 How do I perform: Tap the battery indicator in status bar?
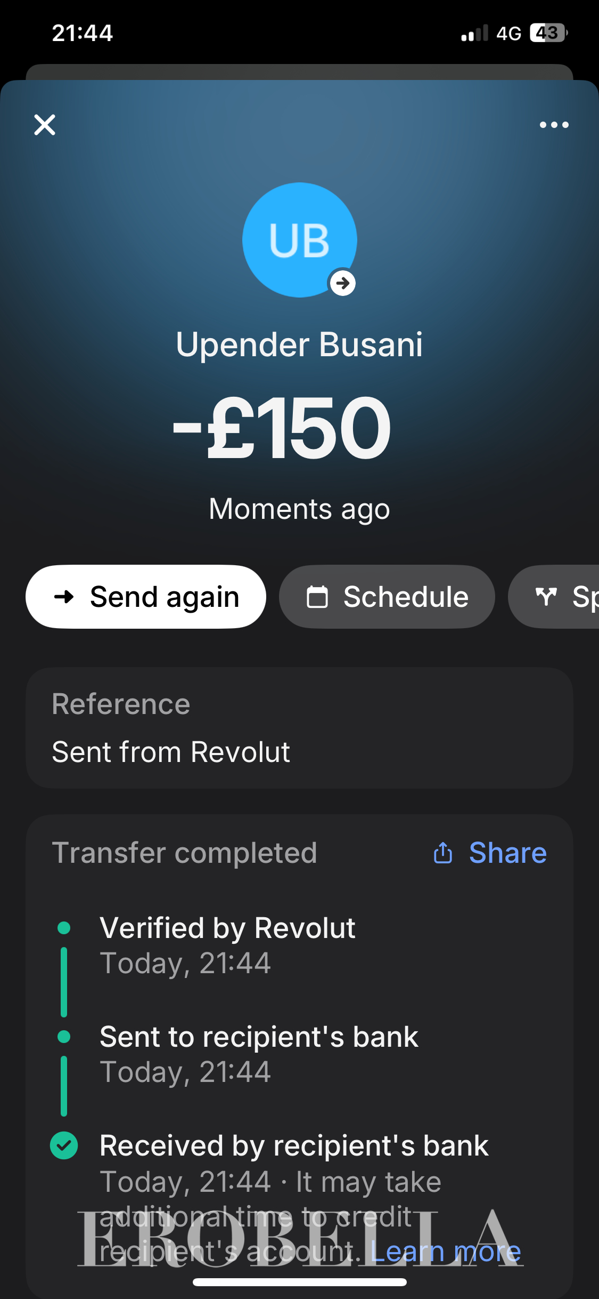tap(548, 33)
